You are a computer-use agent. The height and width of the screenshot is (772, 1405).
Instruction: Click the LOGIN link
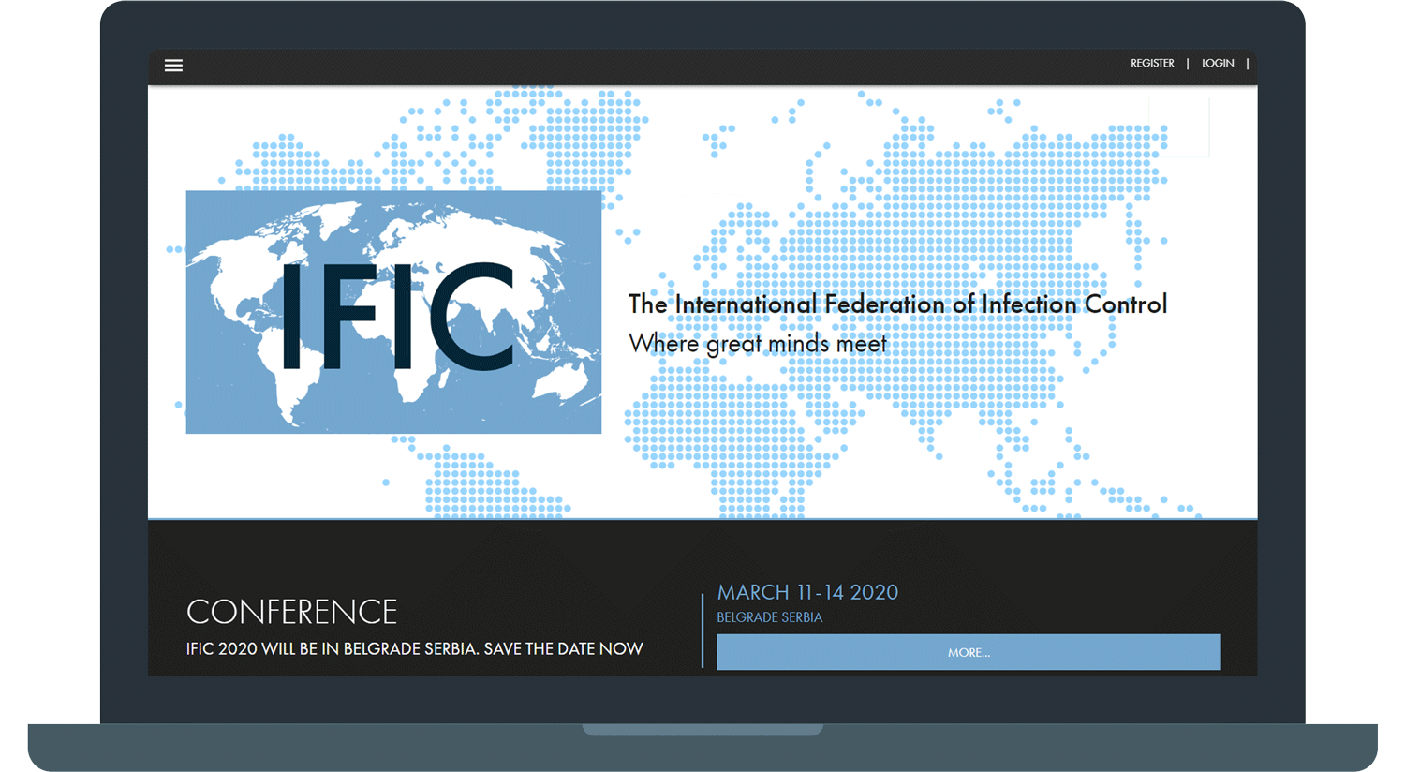point(1218,64)
